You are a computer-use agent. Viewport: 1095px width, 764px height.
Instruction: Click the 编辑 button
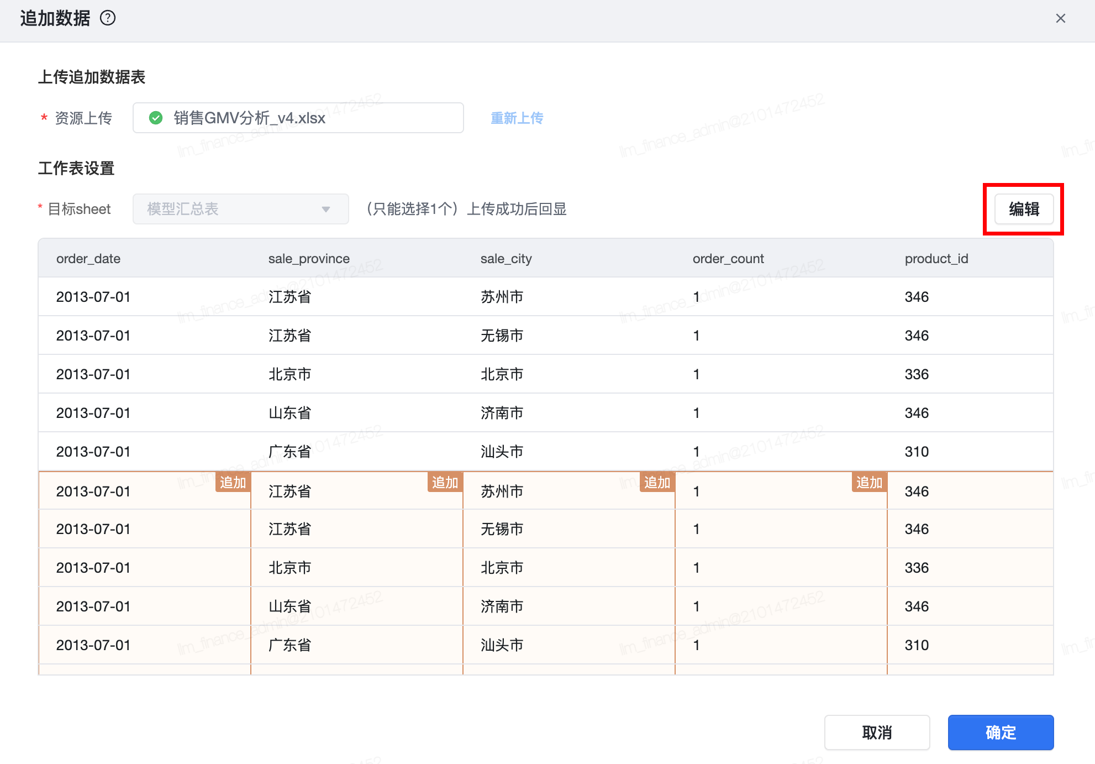click(x=1024, y=209)
